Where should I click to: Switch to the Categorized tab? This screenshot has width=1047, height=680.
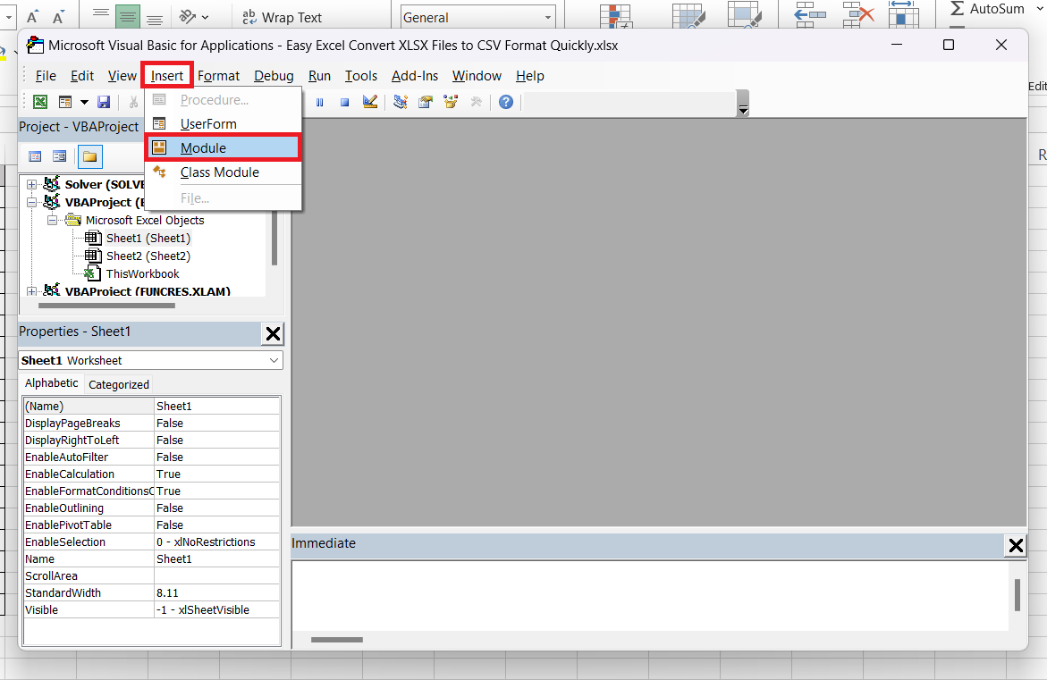119,384
